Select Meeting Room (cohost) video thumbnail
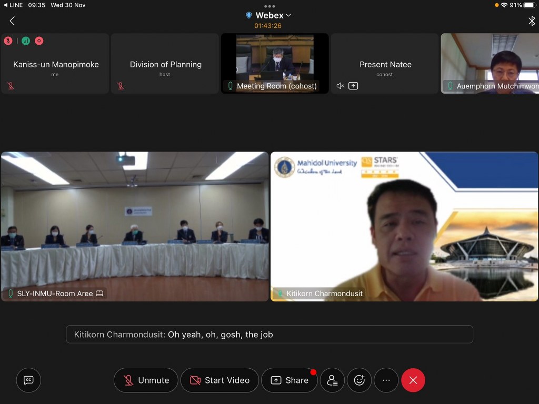The width and height of the screenshot is (539, 404). pyautogui.click(x=275, y=63)
